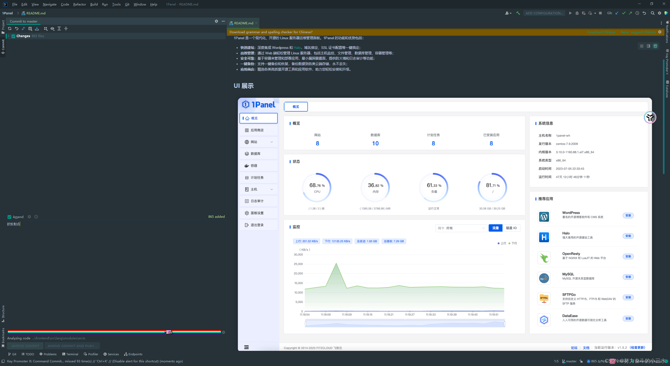The height and width of the screenshot is (366, 670).
Task: Open the ADD CONFIGURATION run dropdown
Action: [544, 13]
